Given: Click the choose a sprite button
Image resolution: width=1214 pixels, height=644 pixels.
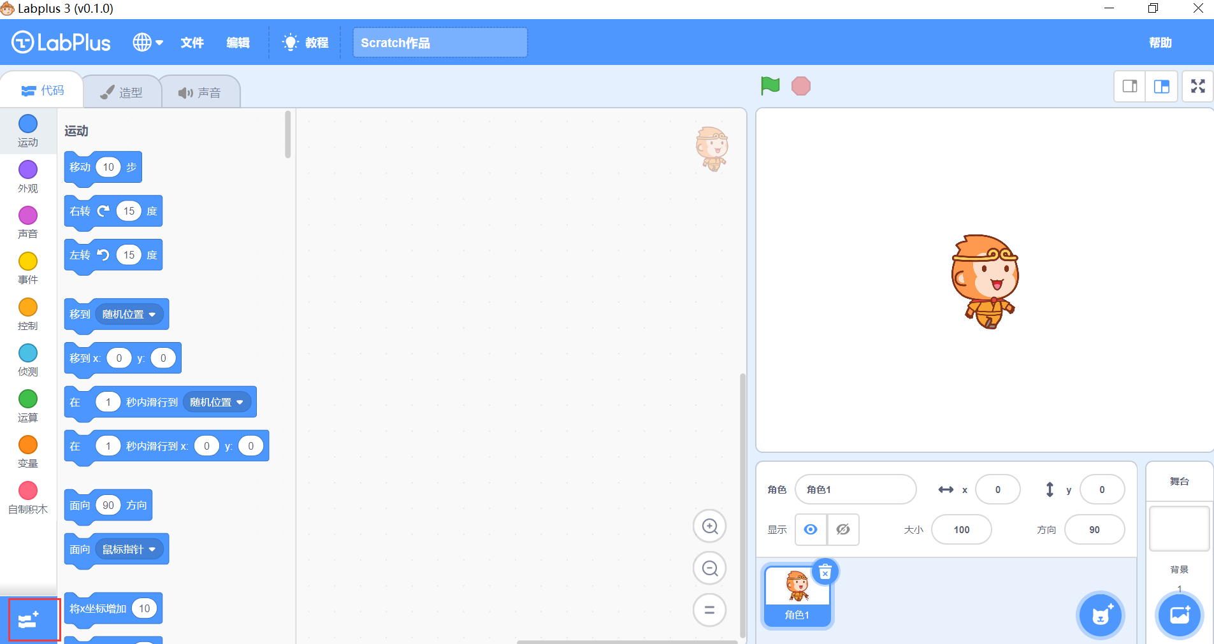Looking at the screenshot, I should click(x=1101, y=615).
